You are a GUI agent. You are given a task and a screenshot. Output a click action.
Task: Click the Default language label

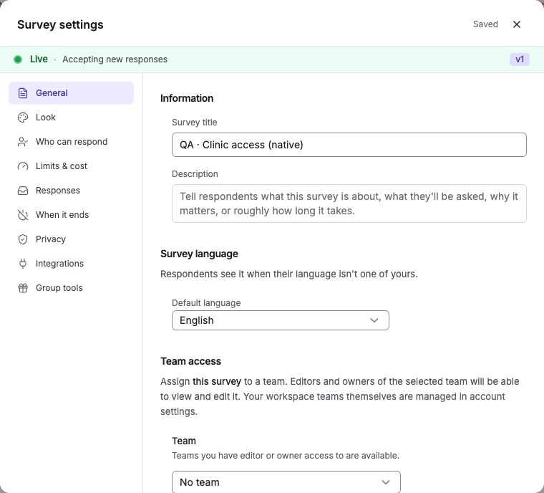[206, 303]
